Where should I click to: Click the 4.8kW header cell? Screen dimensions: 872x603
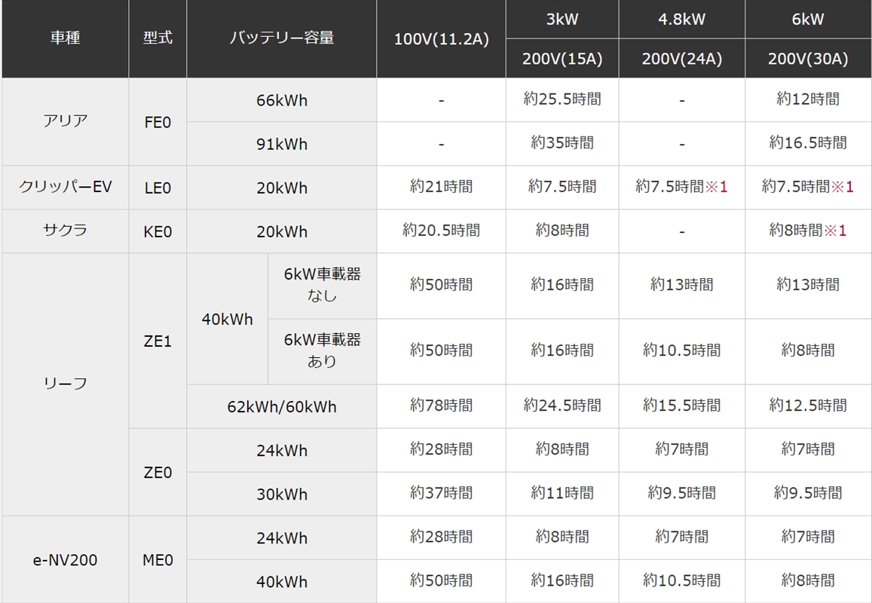point(681,20)
